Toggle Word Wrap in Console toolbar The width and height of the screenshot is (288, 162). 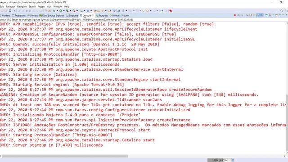tap(254, 15)
